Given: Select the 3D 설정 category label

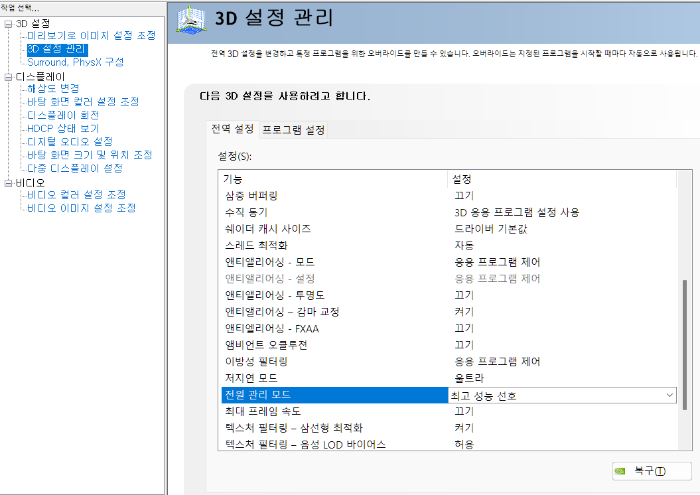Looking at the screenshot, I should (x=33, y=24).
